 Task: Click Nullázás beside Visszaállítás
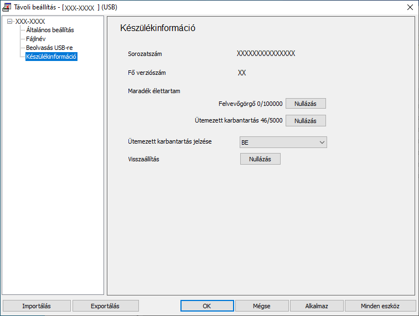pos(260,159)
